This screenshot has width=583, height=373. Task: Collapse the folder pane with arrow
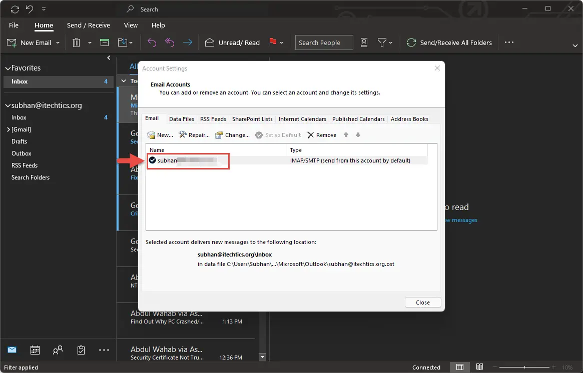click(x=109, y=57)
